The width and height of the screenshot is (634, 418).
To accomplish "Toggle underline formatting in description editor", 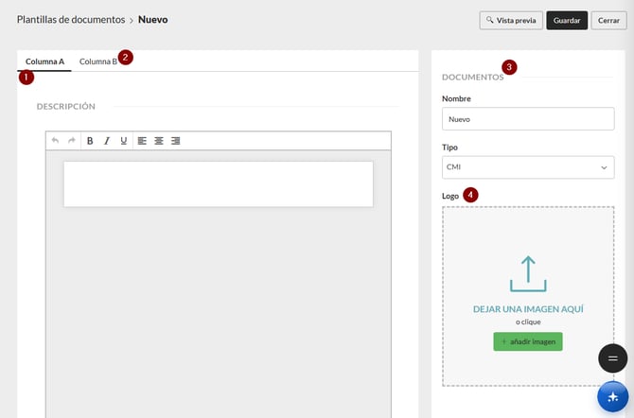I will (124, 141).
